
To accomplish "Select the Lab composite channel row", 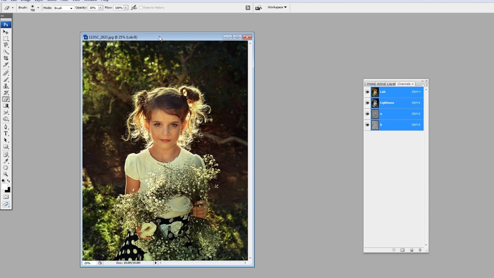I will click(x=397, y=92).
